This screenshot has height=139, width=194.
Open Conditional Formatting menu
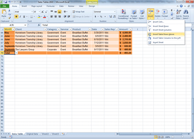click(x=123, y=14)
